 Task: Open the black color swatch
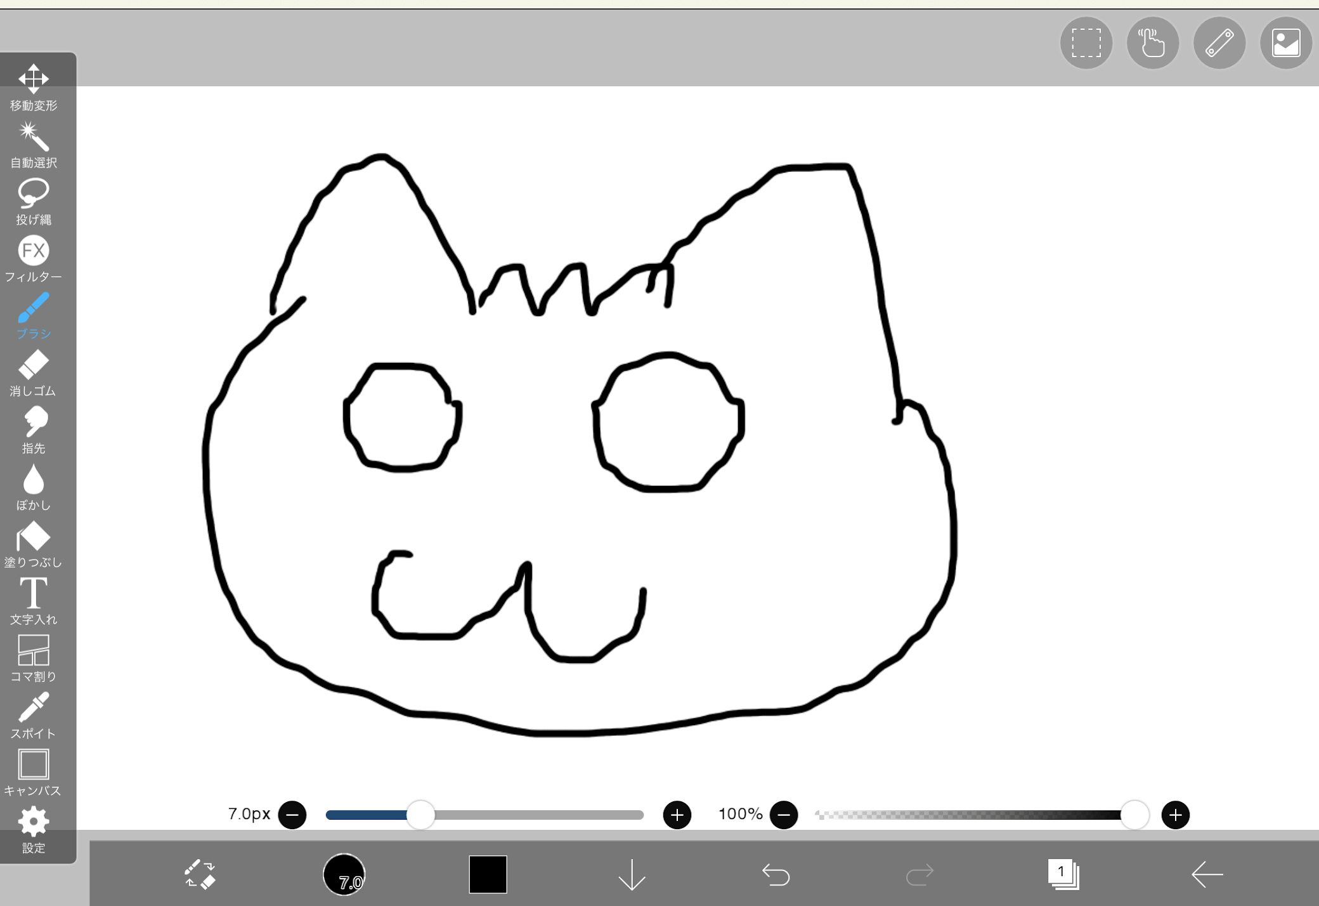(x=488, y=874)
